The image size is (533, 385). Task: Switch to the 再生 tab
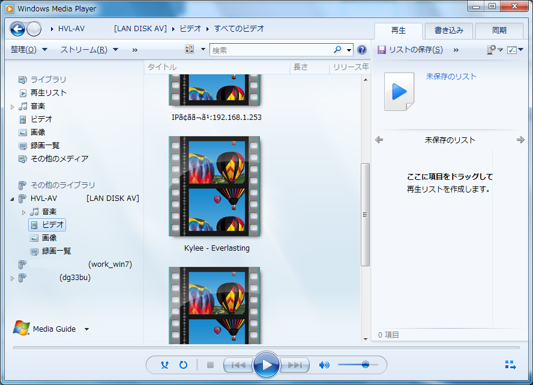[x=399, y=31]
